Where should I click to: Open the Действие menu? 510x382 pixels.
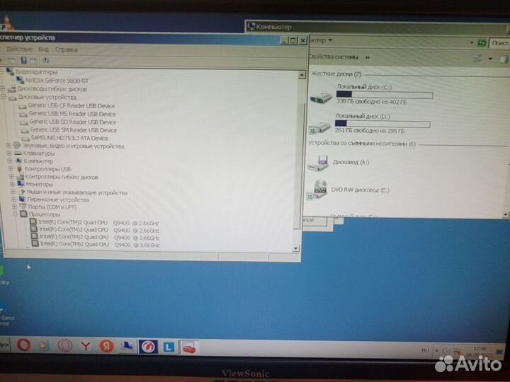20,49
